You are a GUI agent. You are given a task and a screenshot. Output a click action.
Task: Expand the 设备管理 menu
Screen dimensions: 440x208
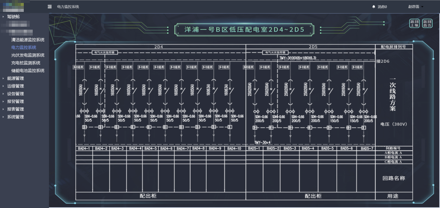(16, 94)
